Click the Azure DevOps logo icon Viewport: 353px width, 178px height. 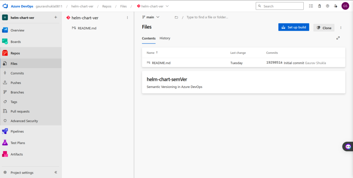(5, 6)
